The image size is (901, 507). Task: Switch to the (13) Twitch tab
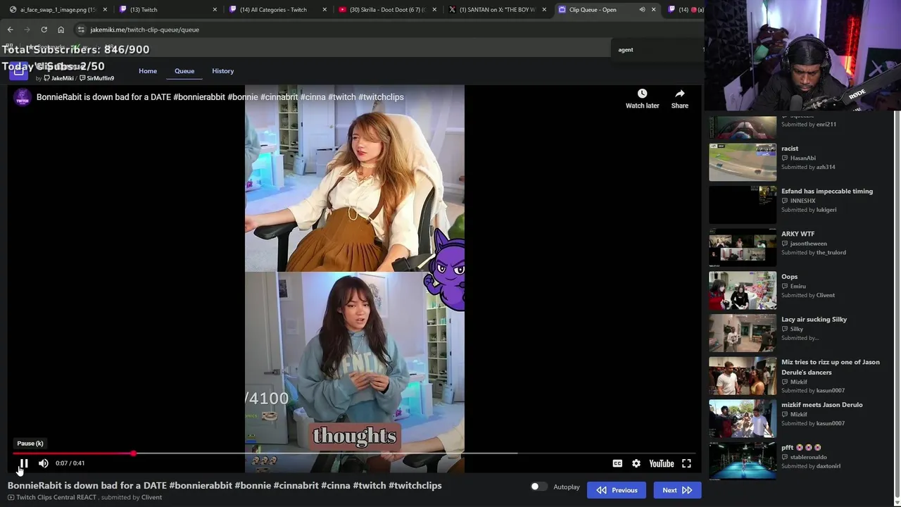(168, 10)
